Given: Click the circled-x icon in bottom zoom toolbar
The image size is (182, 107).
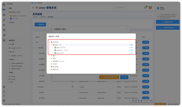Looking at the screenshot, I should [142, 101].
